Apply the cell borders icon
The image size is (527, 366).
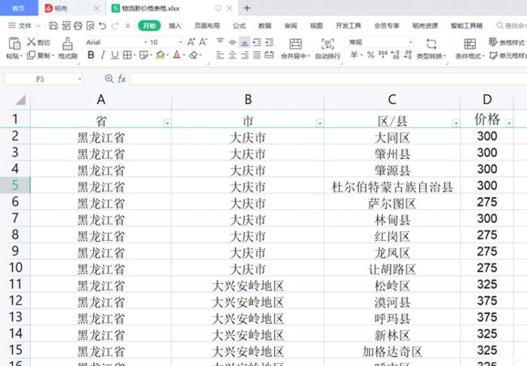127,55
